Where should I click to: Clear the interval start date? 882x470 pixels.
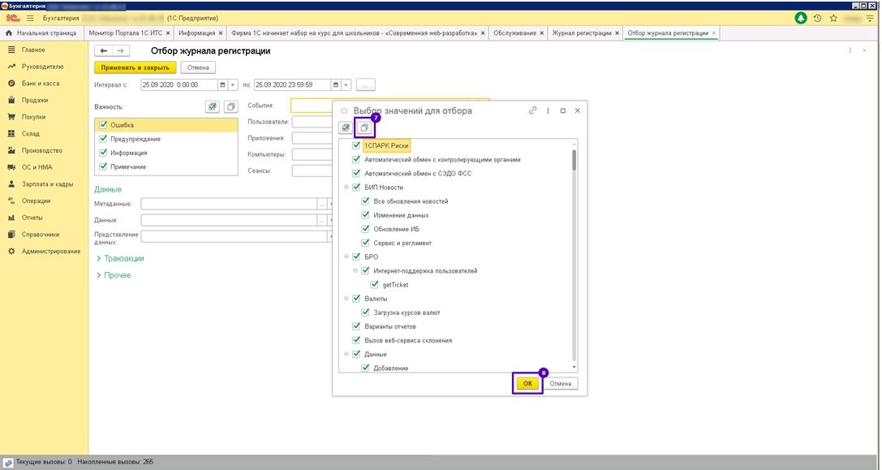pos(233,85)
